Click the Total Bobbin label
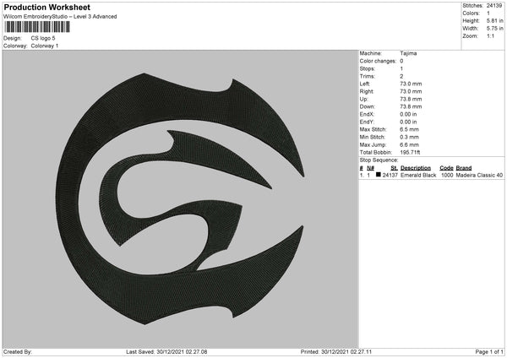The width and height of the screenshot is (507, 358). [375, 153]
